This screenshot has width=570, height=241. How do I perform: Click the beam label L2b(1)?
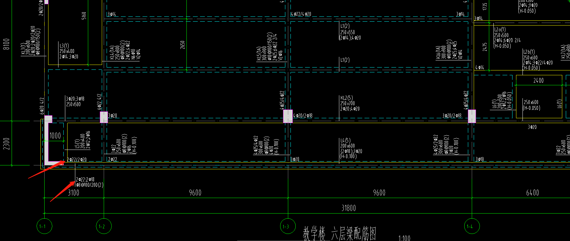[x=529, y=52]
